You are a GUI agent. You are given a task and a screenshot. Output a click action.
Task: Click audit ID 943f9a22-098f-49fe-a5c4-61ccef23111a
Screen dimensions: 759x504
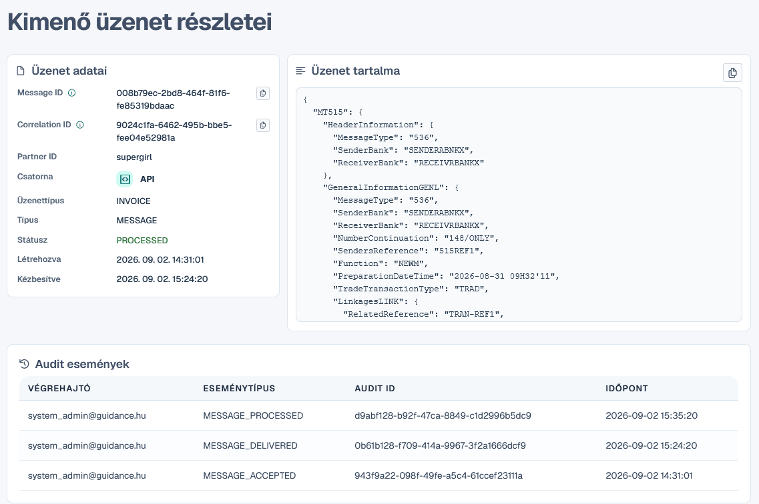click(439, 475)
